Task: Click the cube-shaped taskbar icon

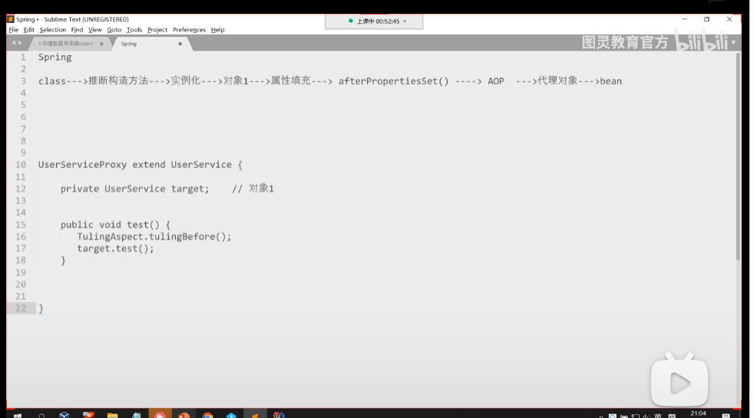Action: click(64, 415)
